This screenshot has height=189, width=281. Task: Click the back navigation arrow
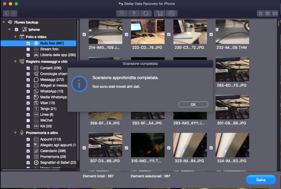(x=7, y=13)
